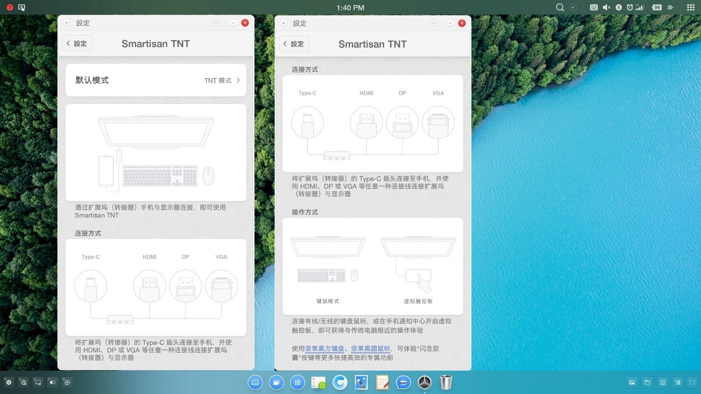Click the back arrow in right window titlebar
Viewport: 701px width, 394px height.
click(x=284, y=24)
